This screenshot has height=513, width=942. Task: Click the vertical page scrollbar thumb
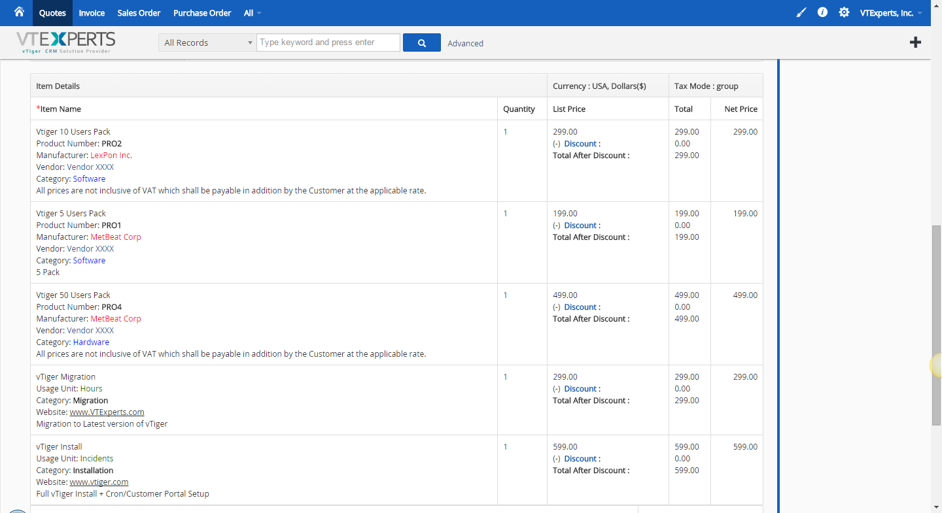coord(936,325)
